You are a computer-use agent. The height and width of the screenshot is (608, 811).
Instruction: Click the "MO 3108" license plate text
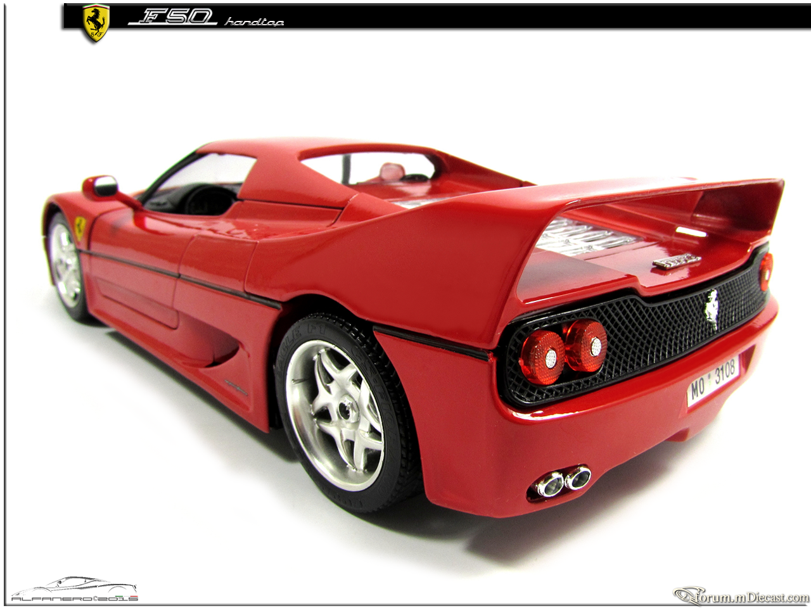pyautogui.click(x=713, y=379)
